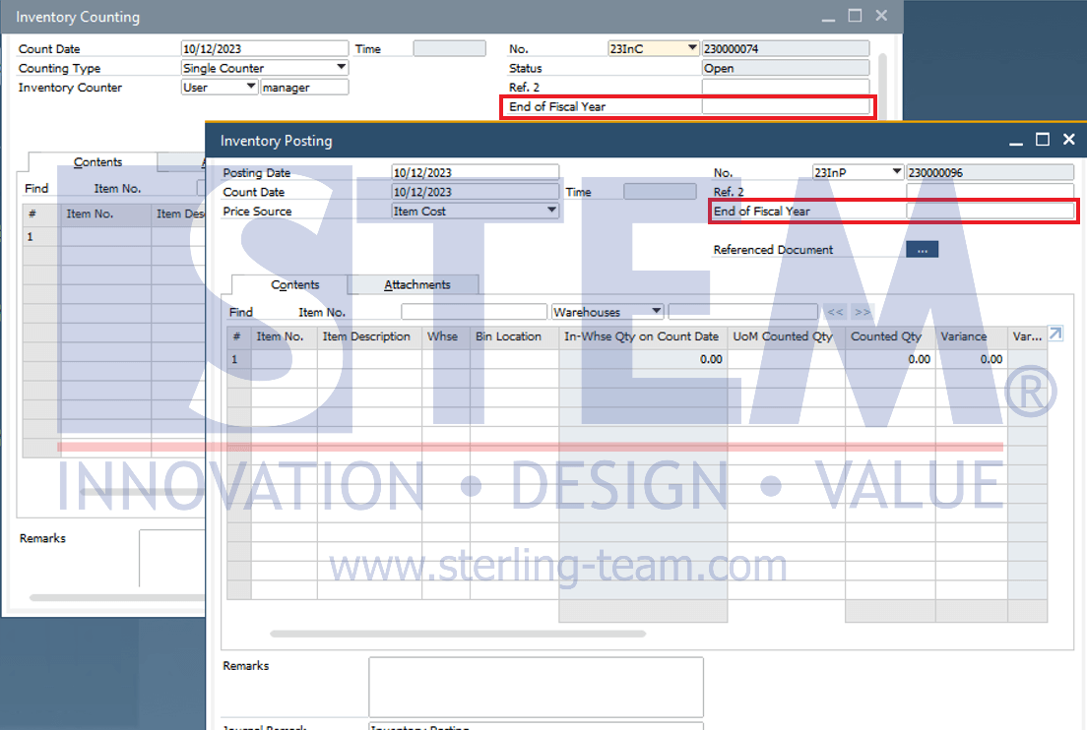Go to next find result arrows
The width and height of the screenshot is (1087, 730).
tap(863, 312)
